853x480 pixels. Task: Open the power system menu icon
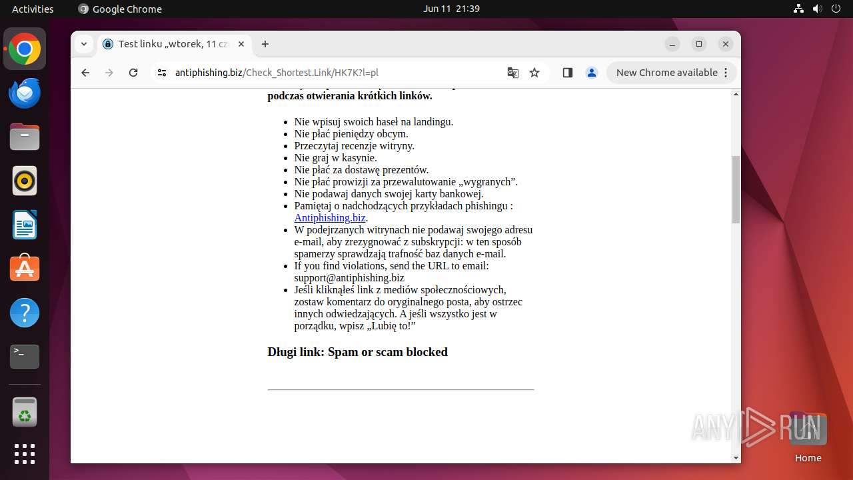click(835, 9)
